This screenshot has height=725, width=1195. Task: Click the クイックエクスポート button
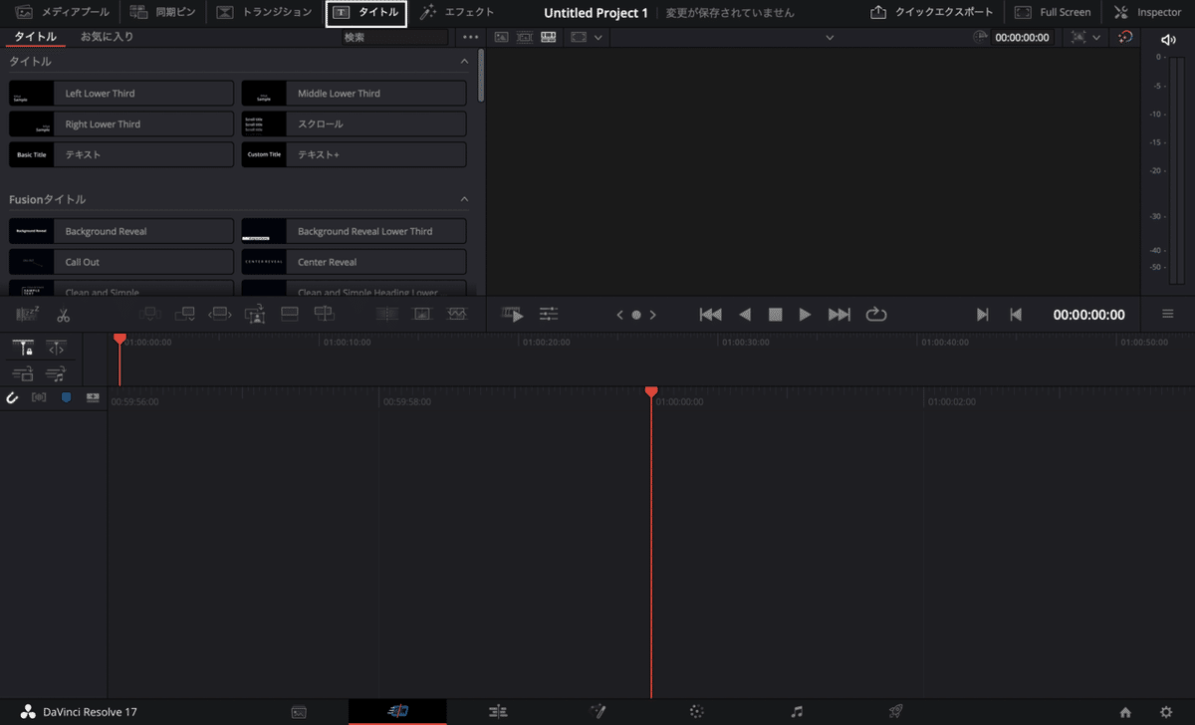click(x=931, y=13)
